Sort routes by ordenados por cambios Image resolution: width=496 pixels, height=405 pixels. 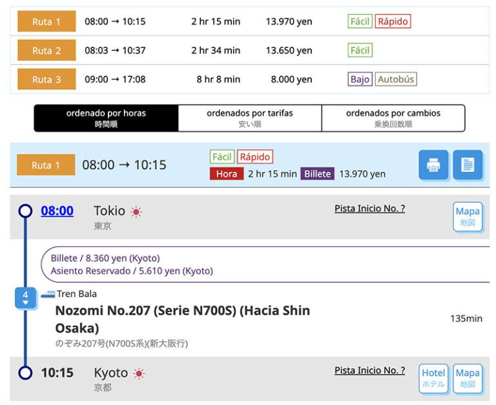coord(393,118)
